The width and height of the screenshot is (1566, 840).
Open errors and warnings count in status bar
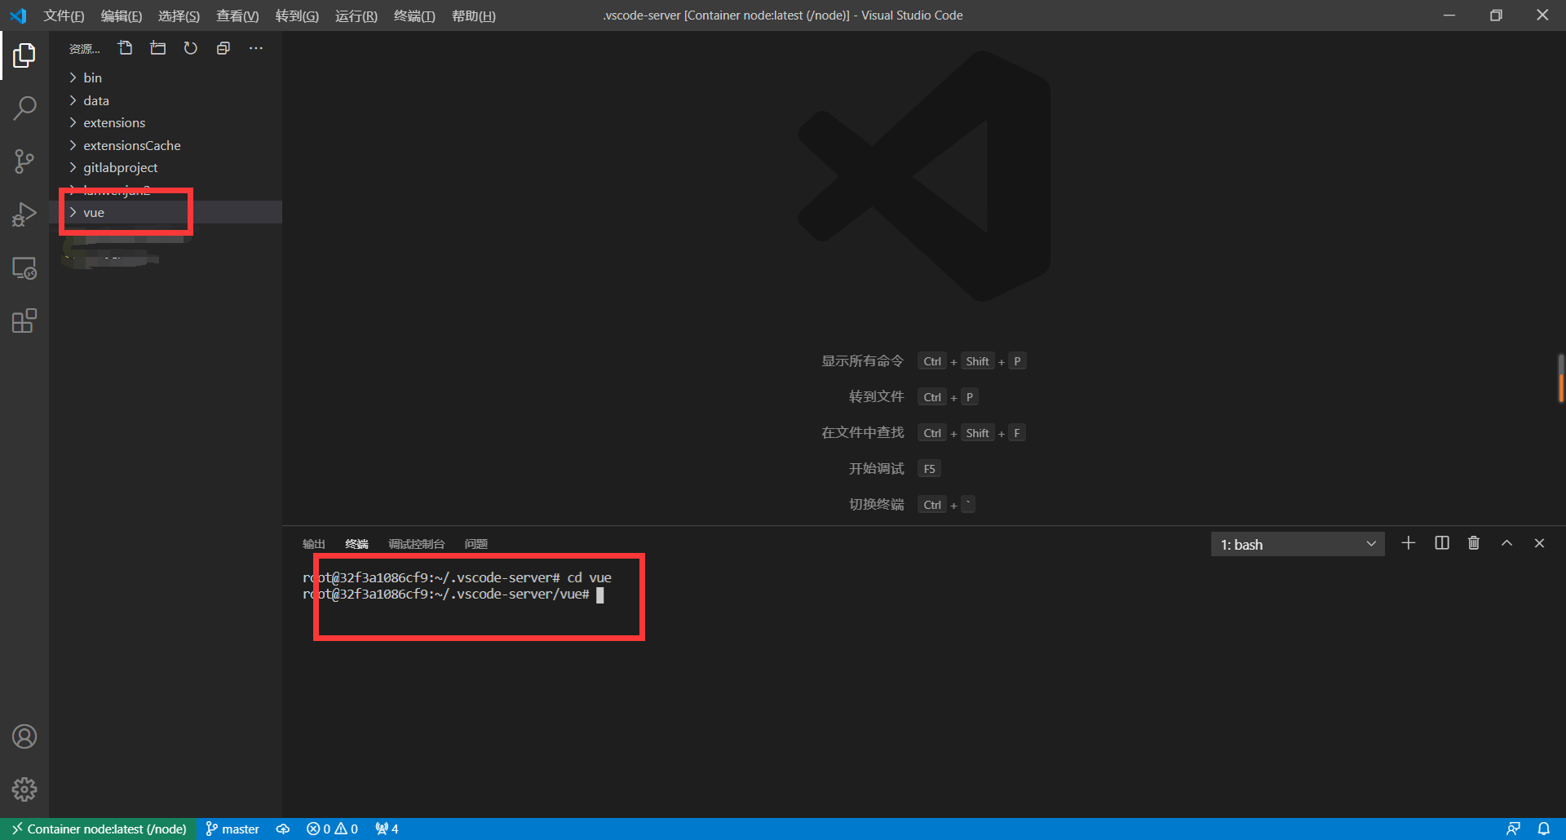(x=332, y=829)
